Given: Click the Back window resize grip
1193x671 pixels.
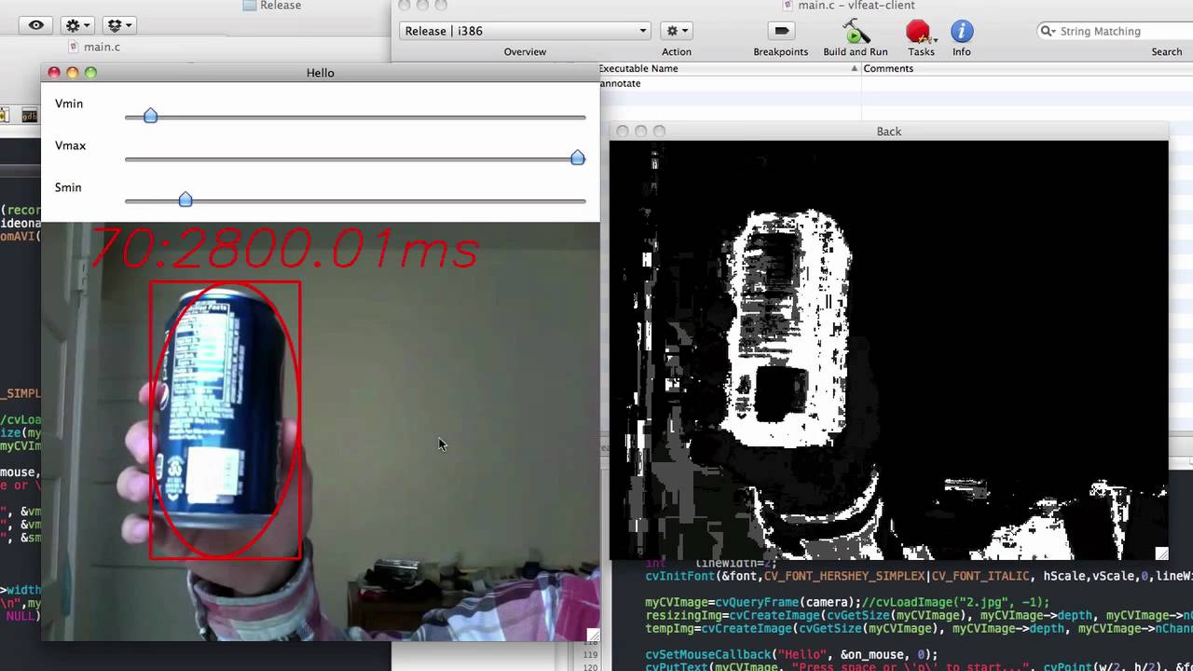Looking at the screenshot, I should pyautogui.click(x=1161, y=554).
